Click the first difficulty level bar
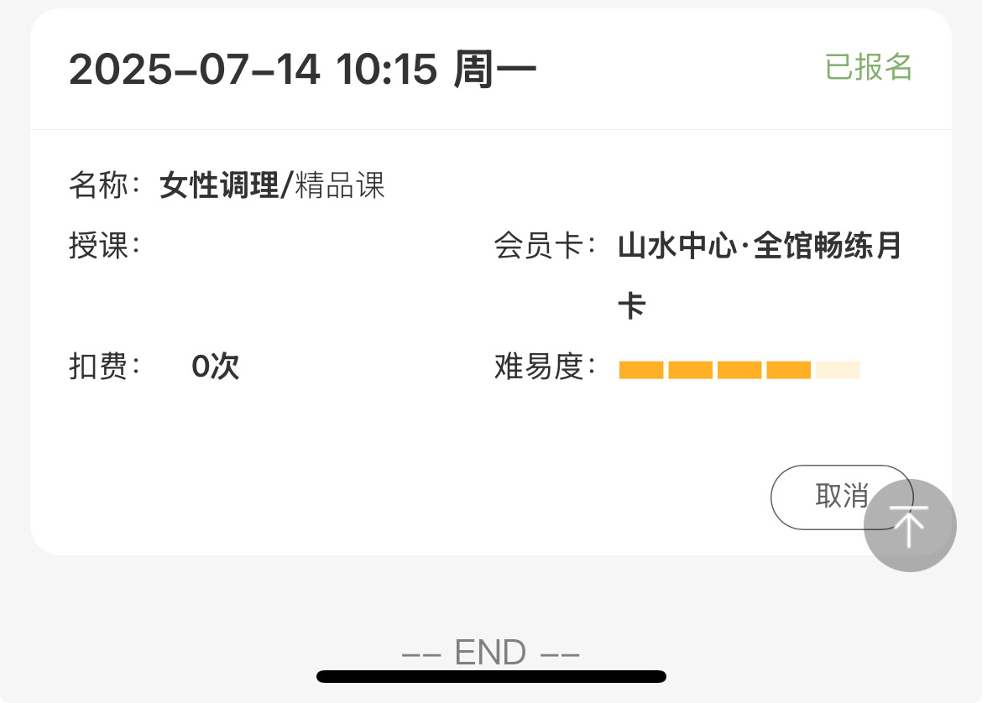Screen dimensions: 982x703 pyautogui.click(x=640, y=370)
